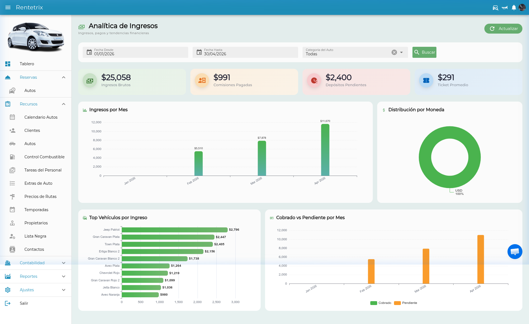Image resolution: width=529 pixels, height=324 pixels.
Task: Click the Autos car icon under Recursos
Action: (12, 144)
